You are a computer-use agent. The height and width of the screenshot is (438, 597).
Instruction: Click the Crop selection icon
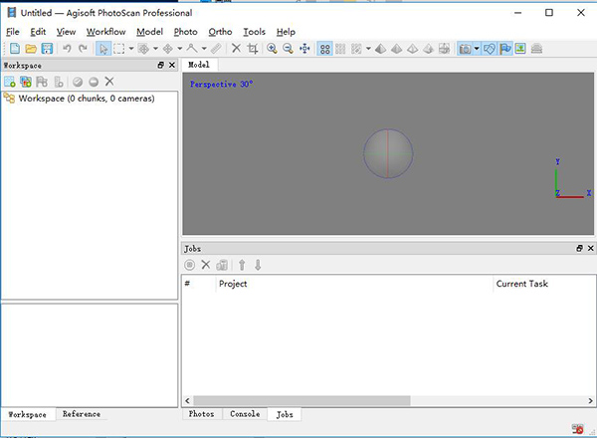[x=253, y=48]
